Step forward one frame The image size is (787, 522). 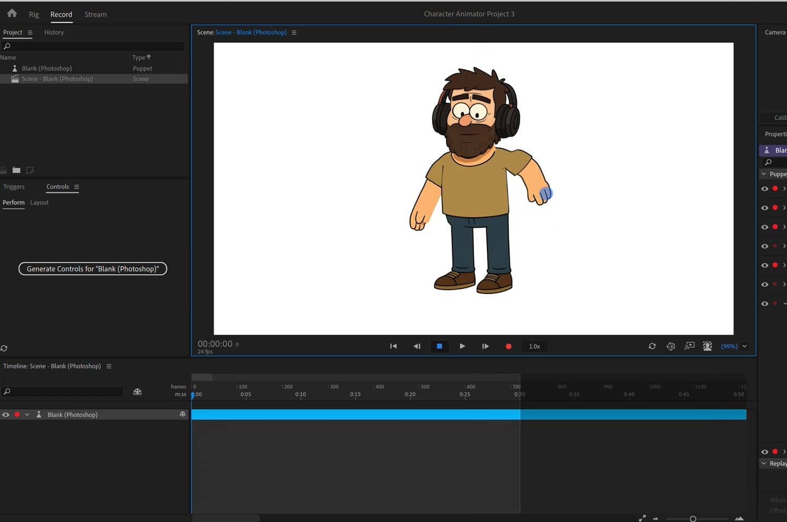pyautogui.click(x=485, y=346)
